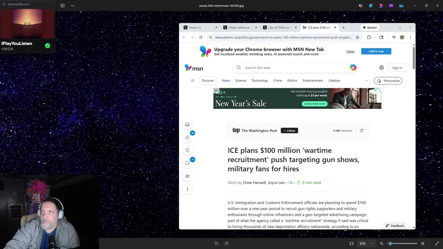Click the msn.com address bar URL
The image size is (443, 249).
point(284,37)
